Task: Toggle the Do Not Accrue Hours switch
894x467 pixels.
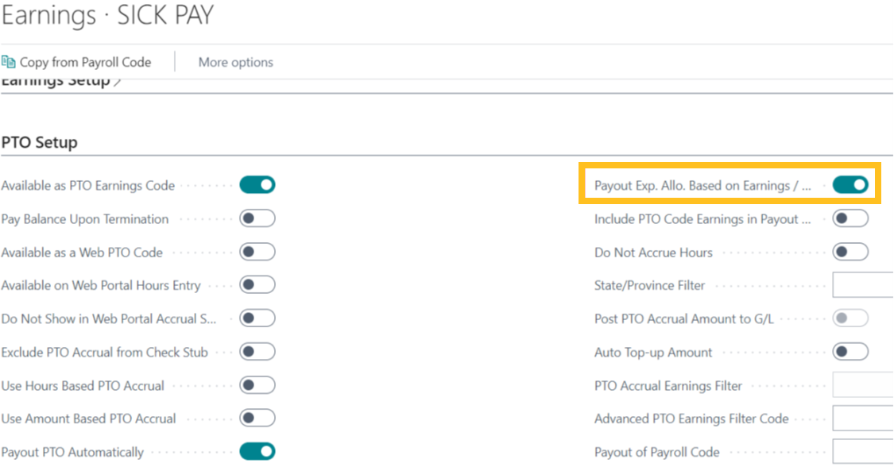Action: click(x=849, y=252)
